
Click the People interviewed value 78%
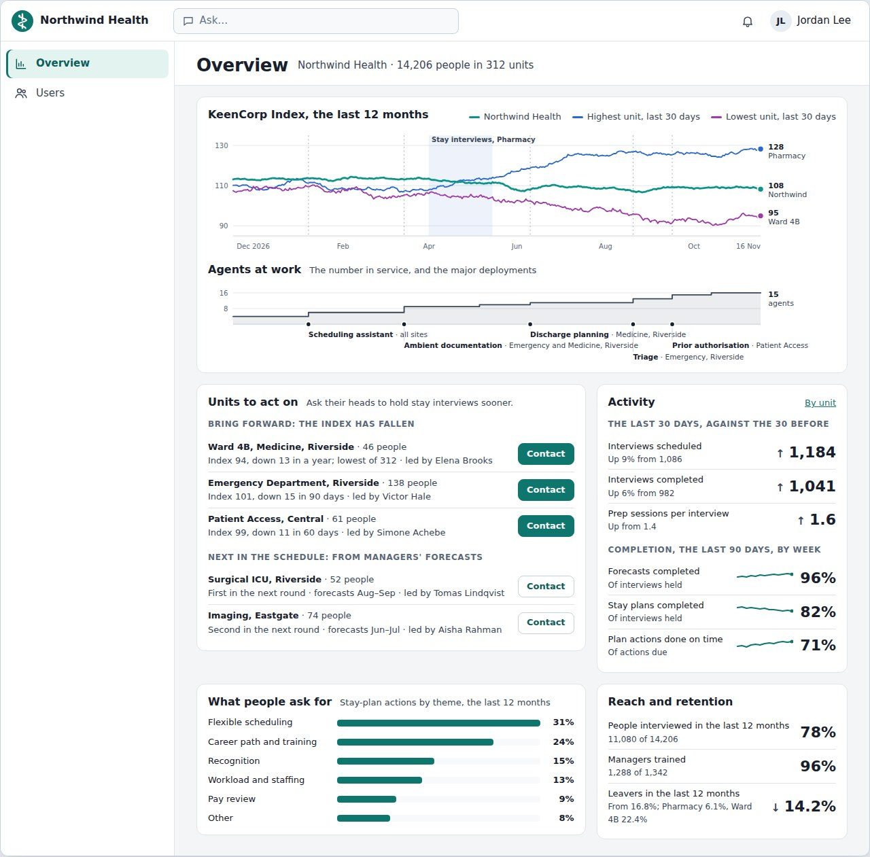[818, 733]
